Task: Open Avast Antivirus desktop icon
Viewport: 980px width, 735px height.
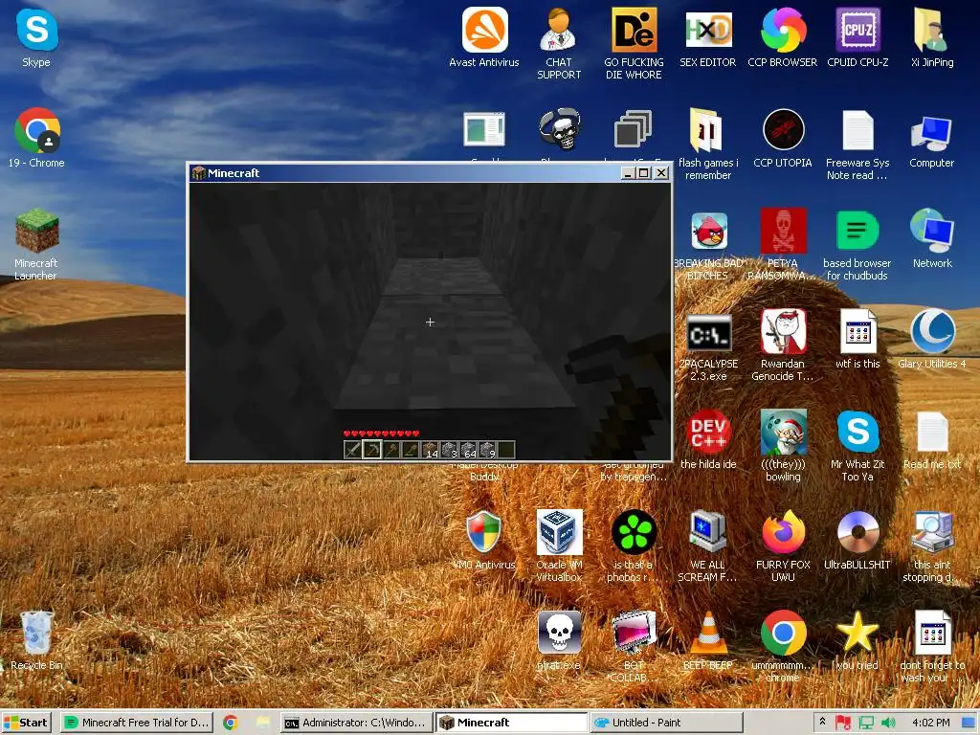Action: pos(484,37)
